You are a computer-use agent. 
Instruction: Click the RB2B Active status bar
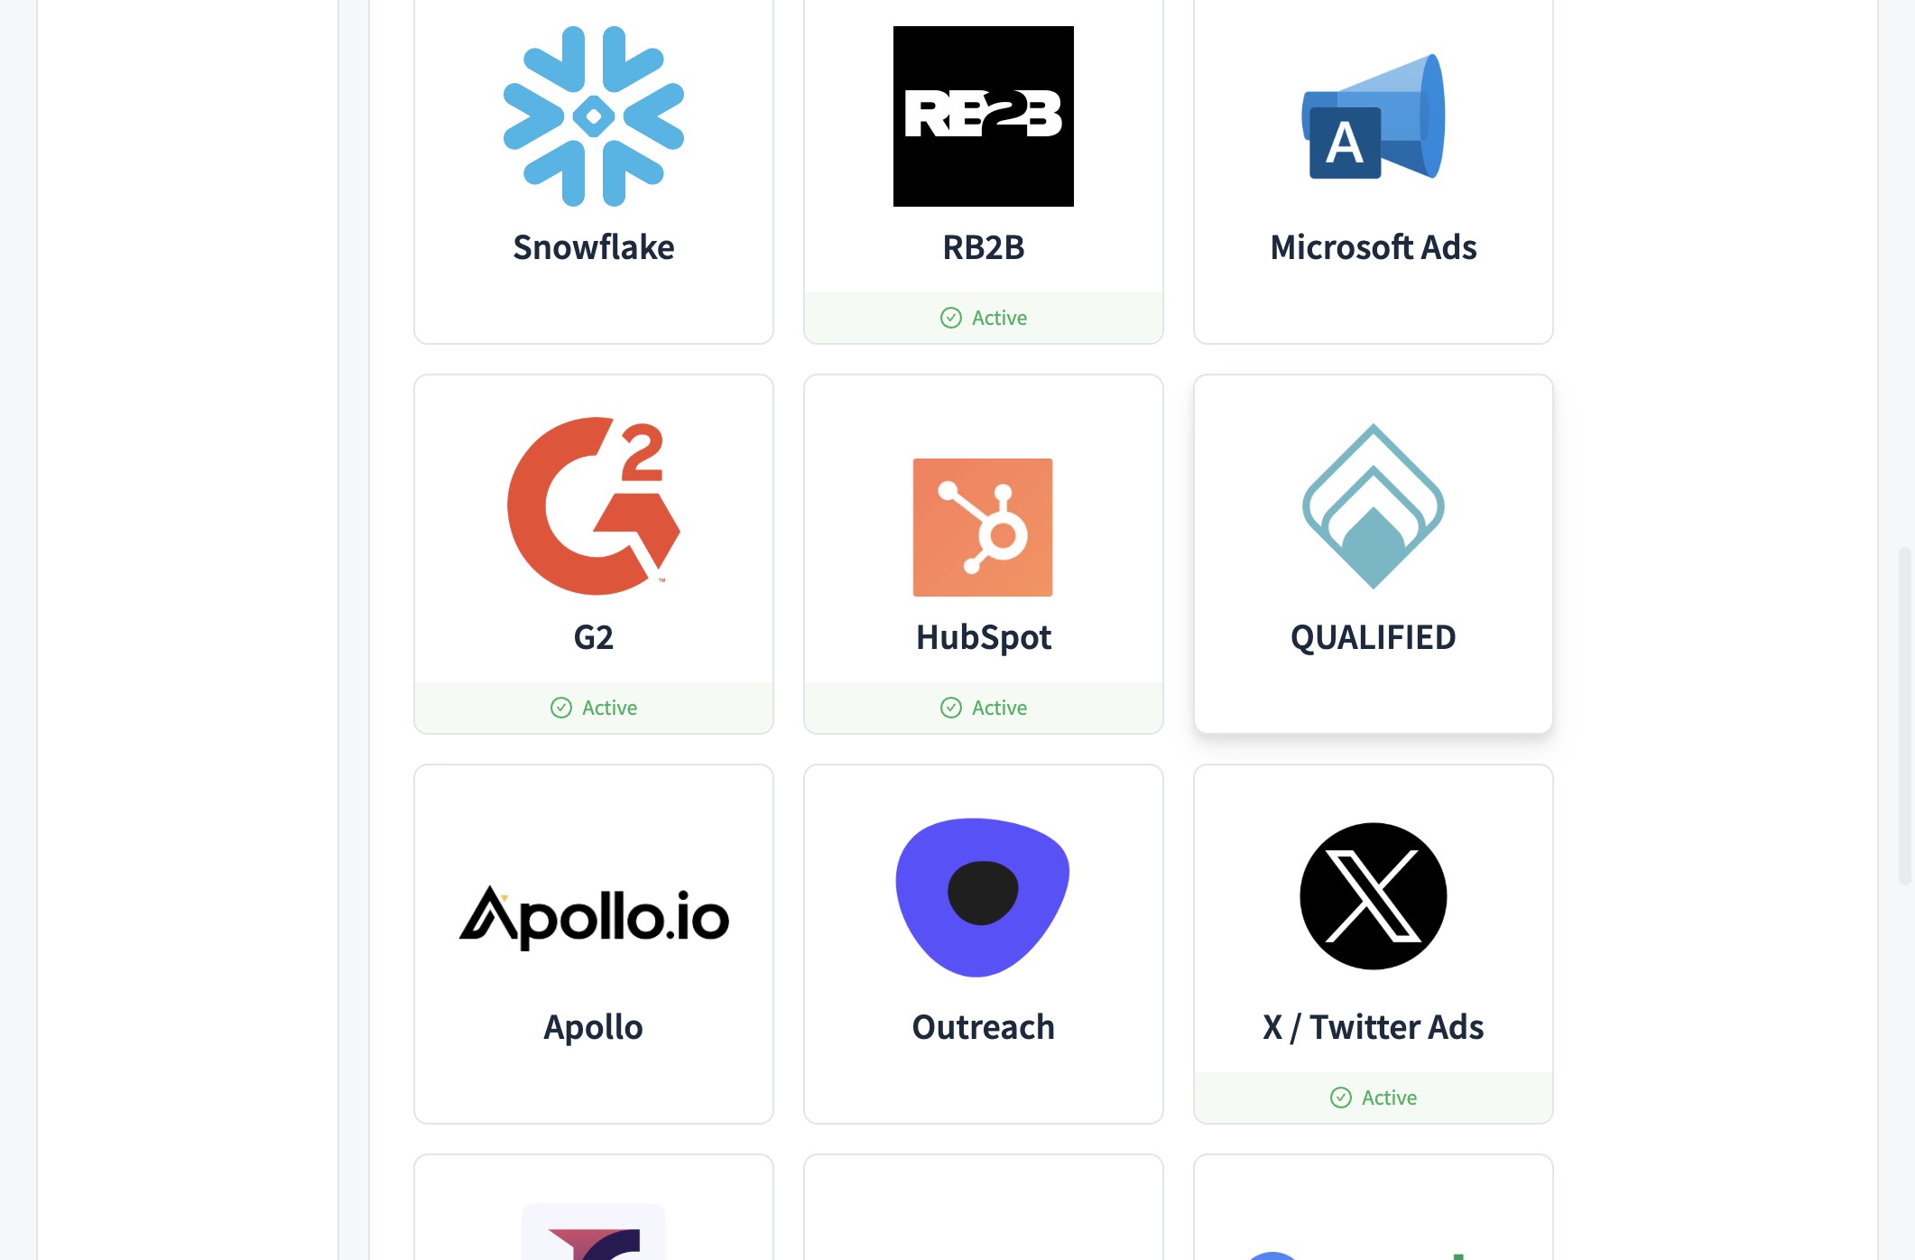coord(983,318)
